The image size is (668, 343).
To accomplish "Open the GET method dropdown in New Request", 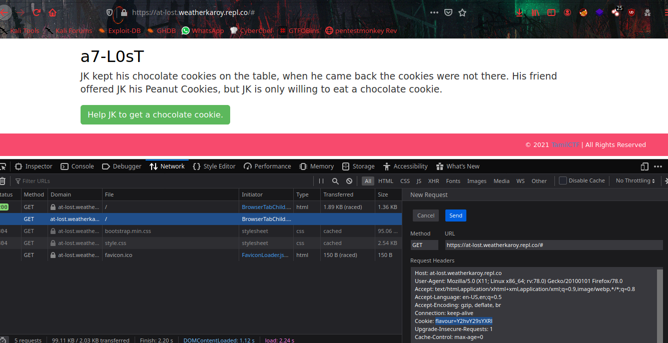I will pyautogui.click(x=424, y=244).
